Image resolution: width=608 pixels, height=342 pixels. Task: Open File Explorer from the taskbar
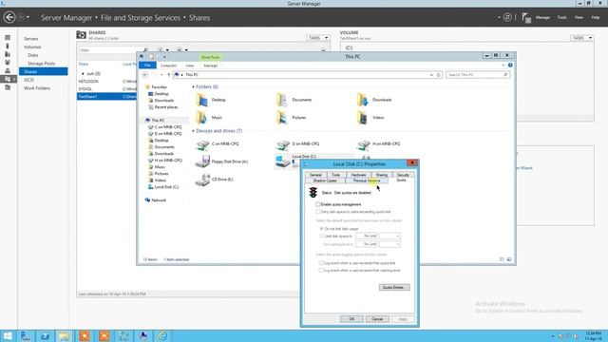[65, 335]
